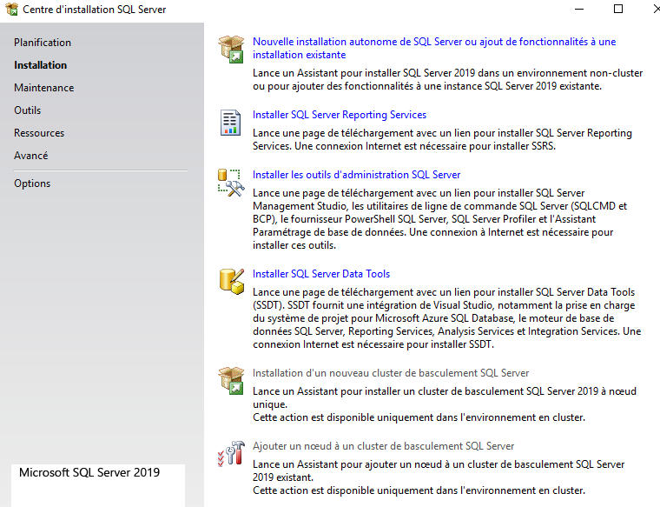Open Installer SQL Server Reporting Services link
This screenshot has width=660, height=507.
click(339, 115)
